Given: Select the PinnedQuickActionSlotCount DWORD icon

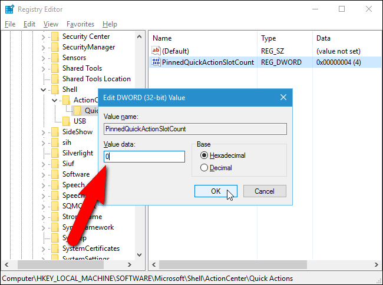Looking at the screenshot, I should pyautogui.click(x=156, y=62).
